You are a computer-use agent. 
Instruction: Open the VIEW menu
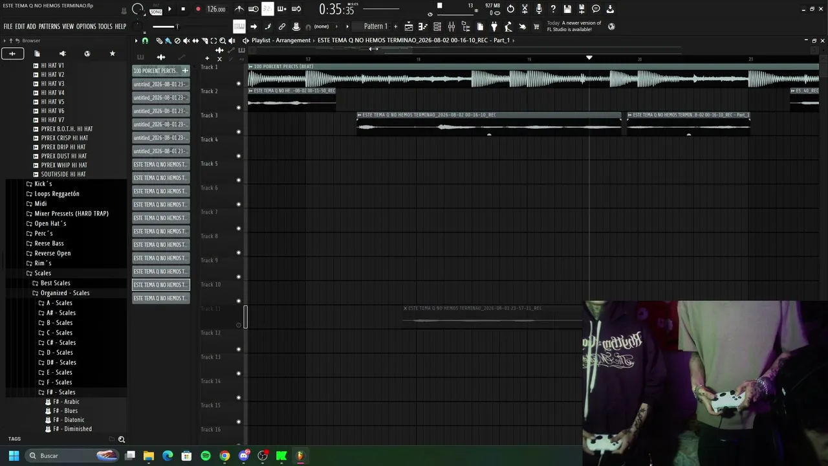(x=68, y=27)
